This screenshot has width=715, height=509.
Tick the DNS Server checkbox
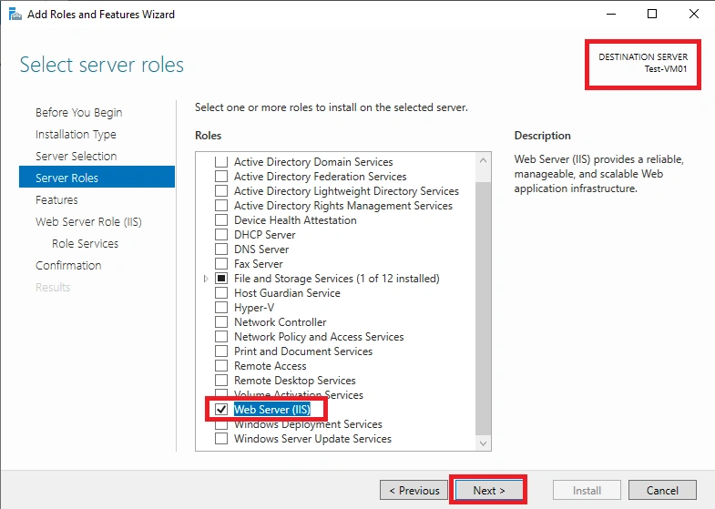click(221, 249)
